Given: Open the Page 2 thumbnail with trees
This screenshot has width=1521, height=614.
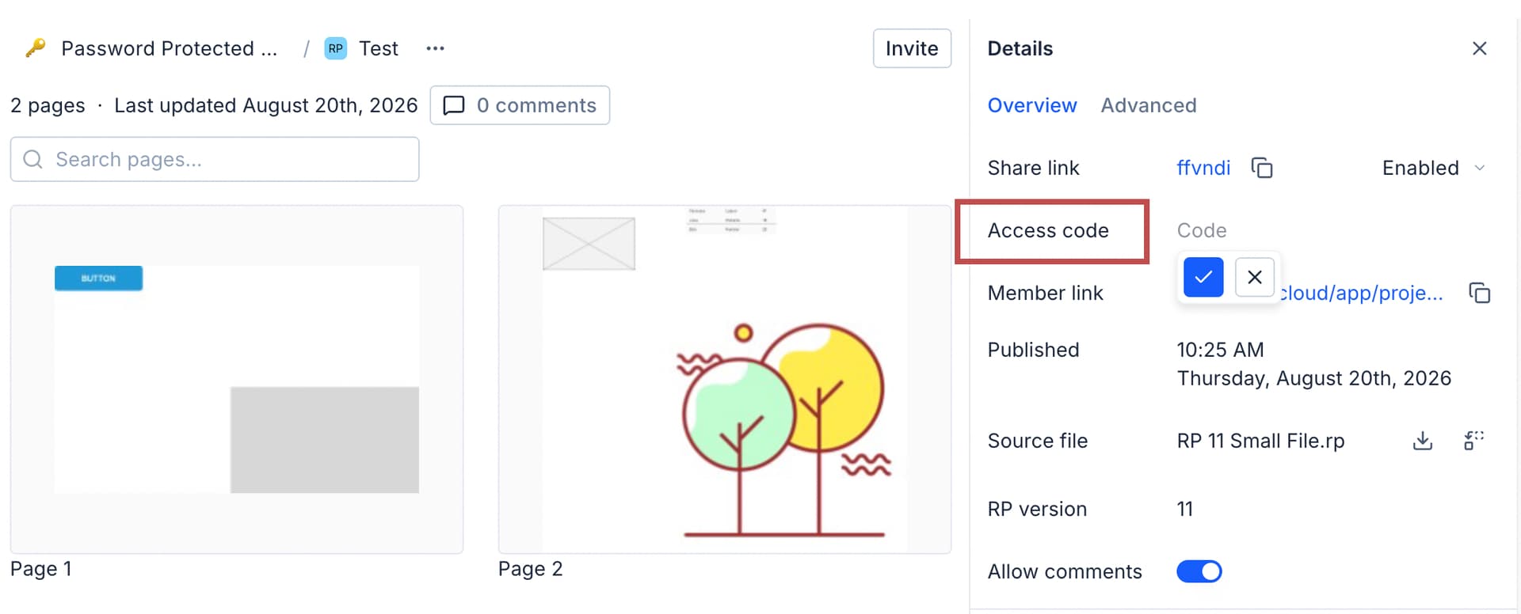Looking at the screenshot, I should [724, 379].
